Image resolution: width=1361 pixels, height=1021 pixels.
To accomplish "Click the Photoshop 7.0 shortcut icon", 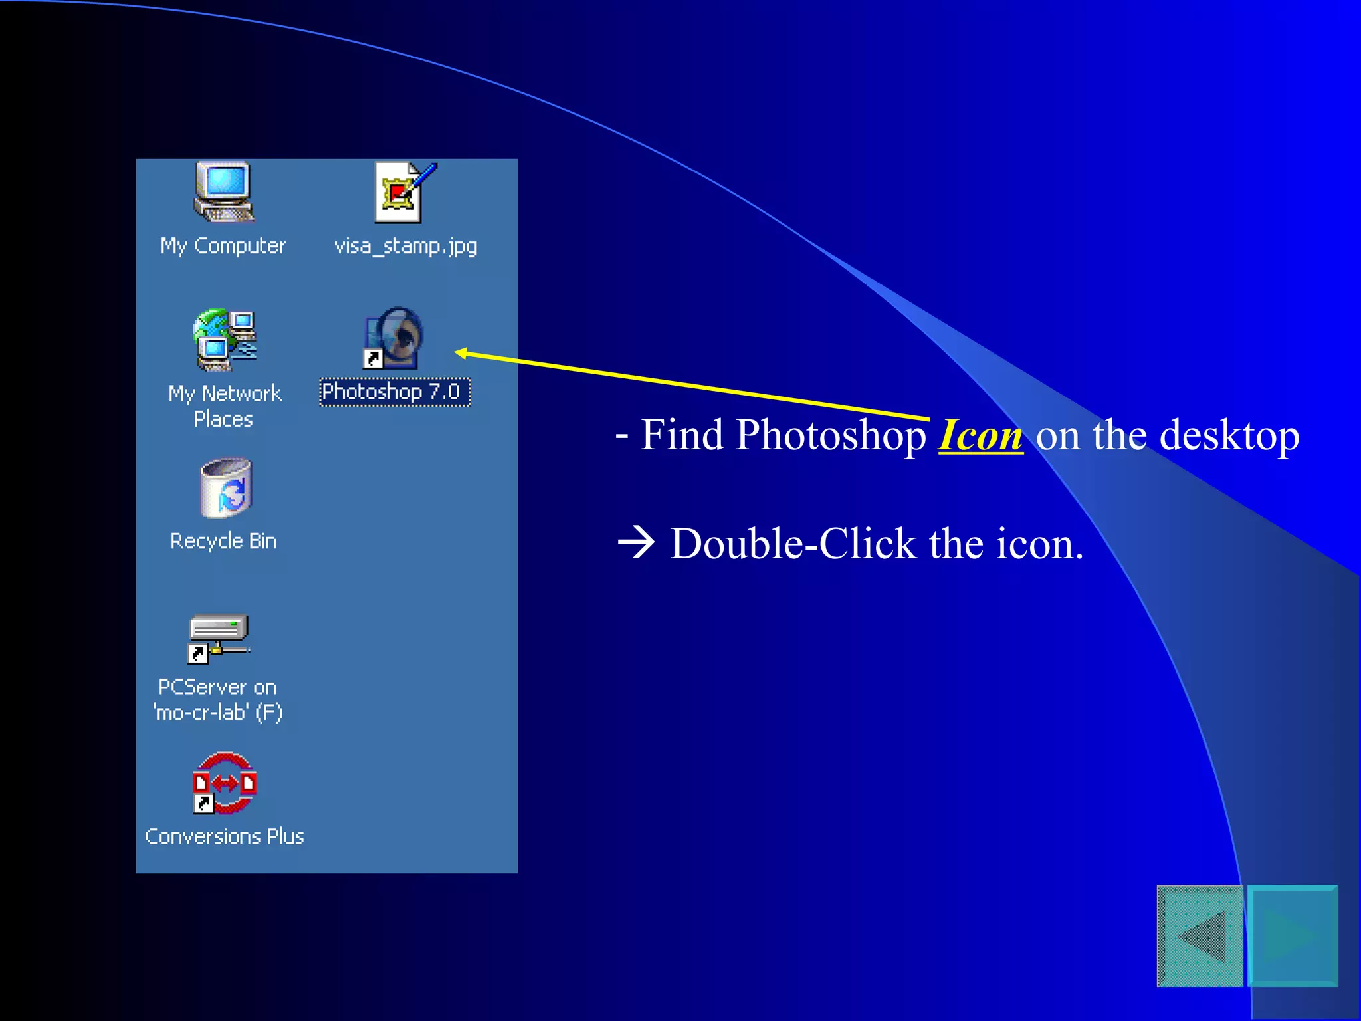I will (393, 338).
